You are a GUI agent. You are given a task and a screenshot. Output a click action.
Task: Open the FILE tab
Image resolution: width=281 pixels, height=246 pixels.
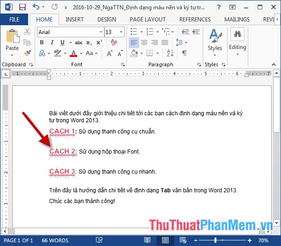[x=14, y=19]
